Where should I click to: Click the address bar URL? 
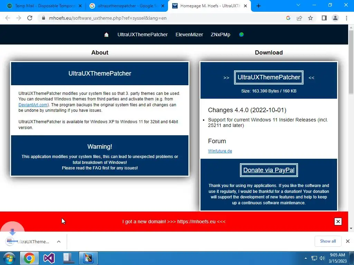point(108,18)
